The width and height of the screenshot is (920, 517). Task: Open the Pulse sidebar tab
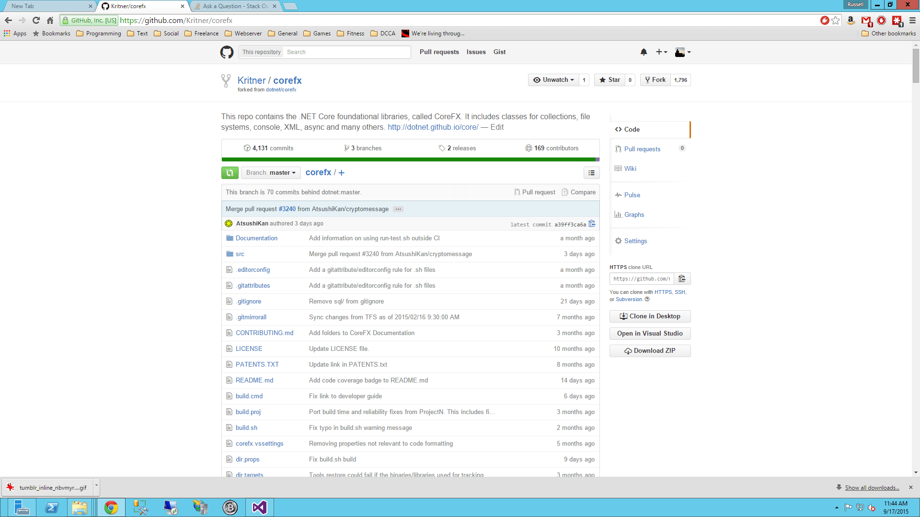point(632,195)
